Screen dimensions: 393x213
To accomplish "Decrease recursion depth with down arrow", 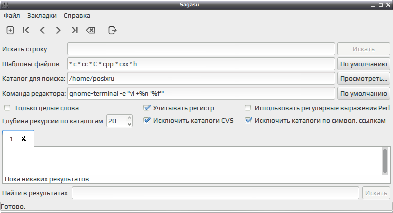I will tap(129, 124).
